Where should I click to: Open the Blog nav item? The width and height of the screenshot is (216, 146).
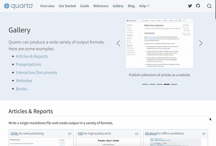point(131,6)
